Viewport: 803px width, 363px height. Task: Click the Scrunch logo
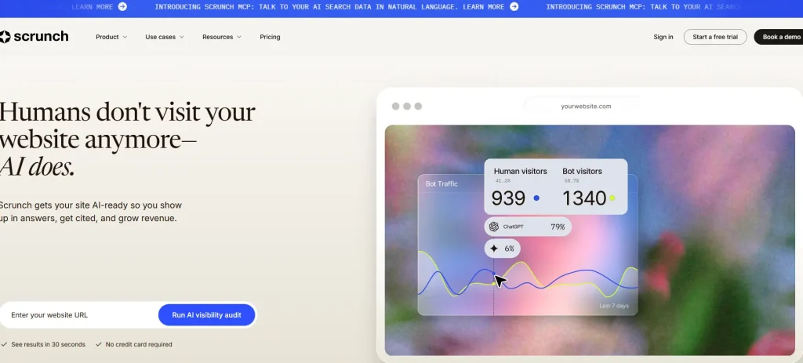tap(34, 36)
